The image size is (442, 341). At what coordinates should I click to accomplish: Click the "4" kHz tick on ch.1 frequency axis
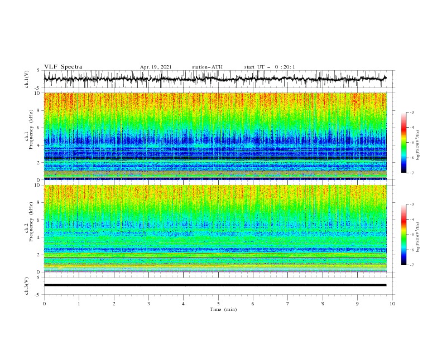pos(40,145)
